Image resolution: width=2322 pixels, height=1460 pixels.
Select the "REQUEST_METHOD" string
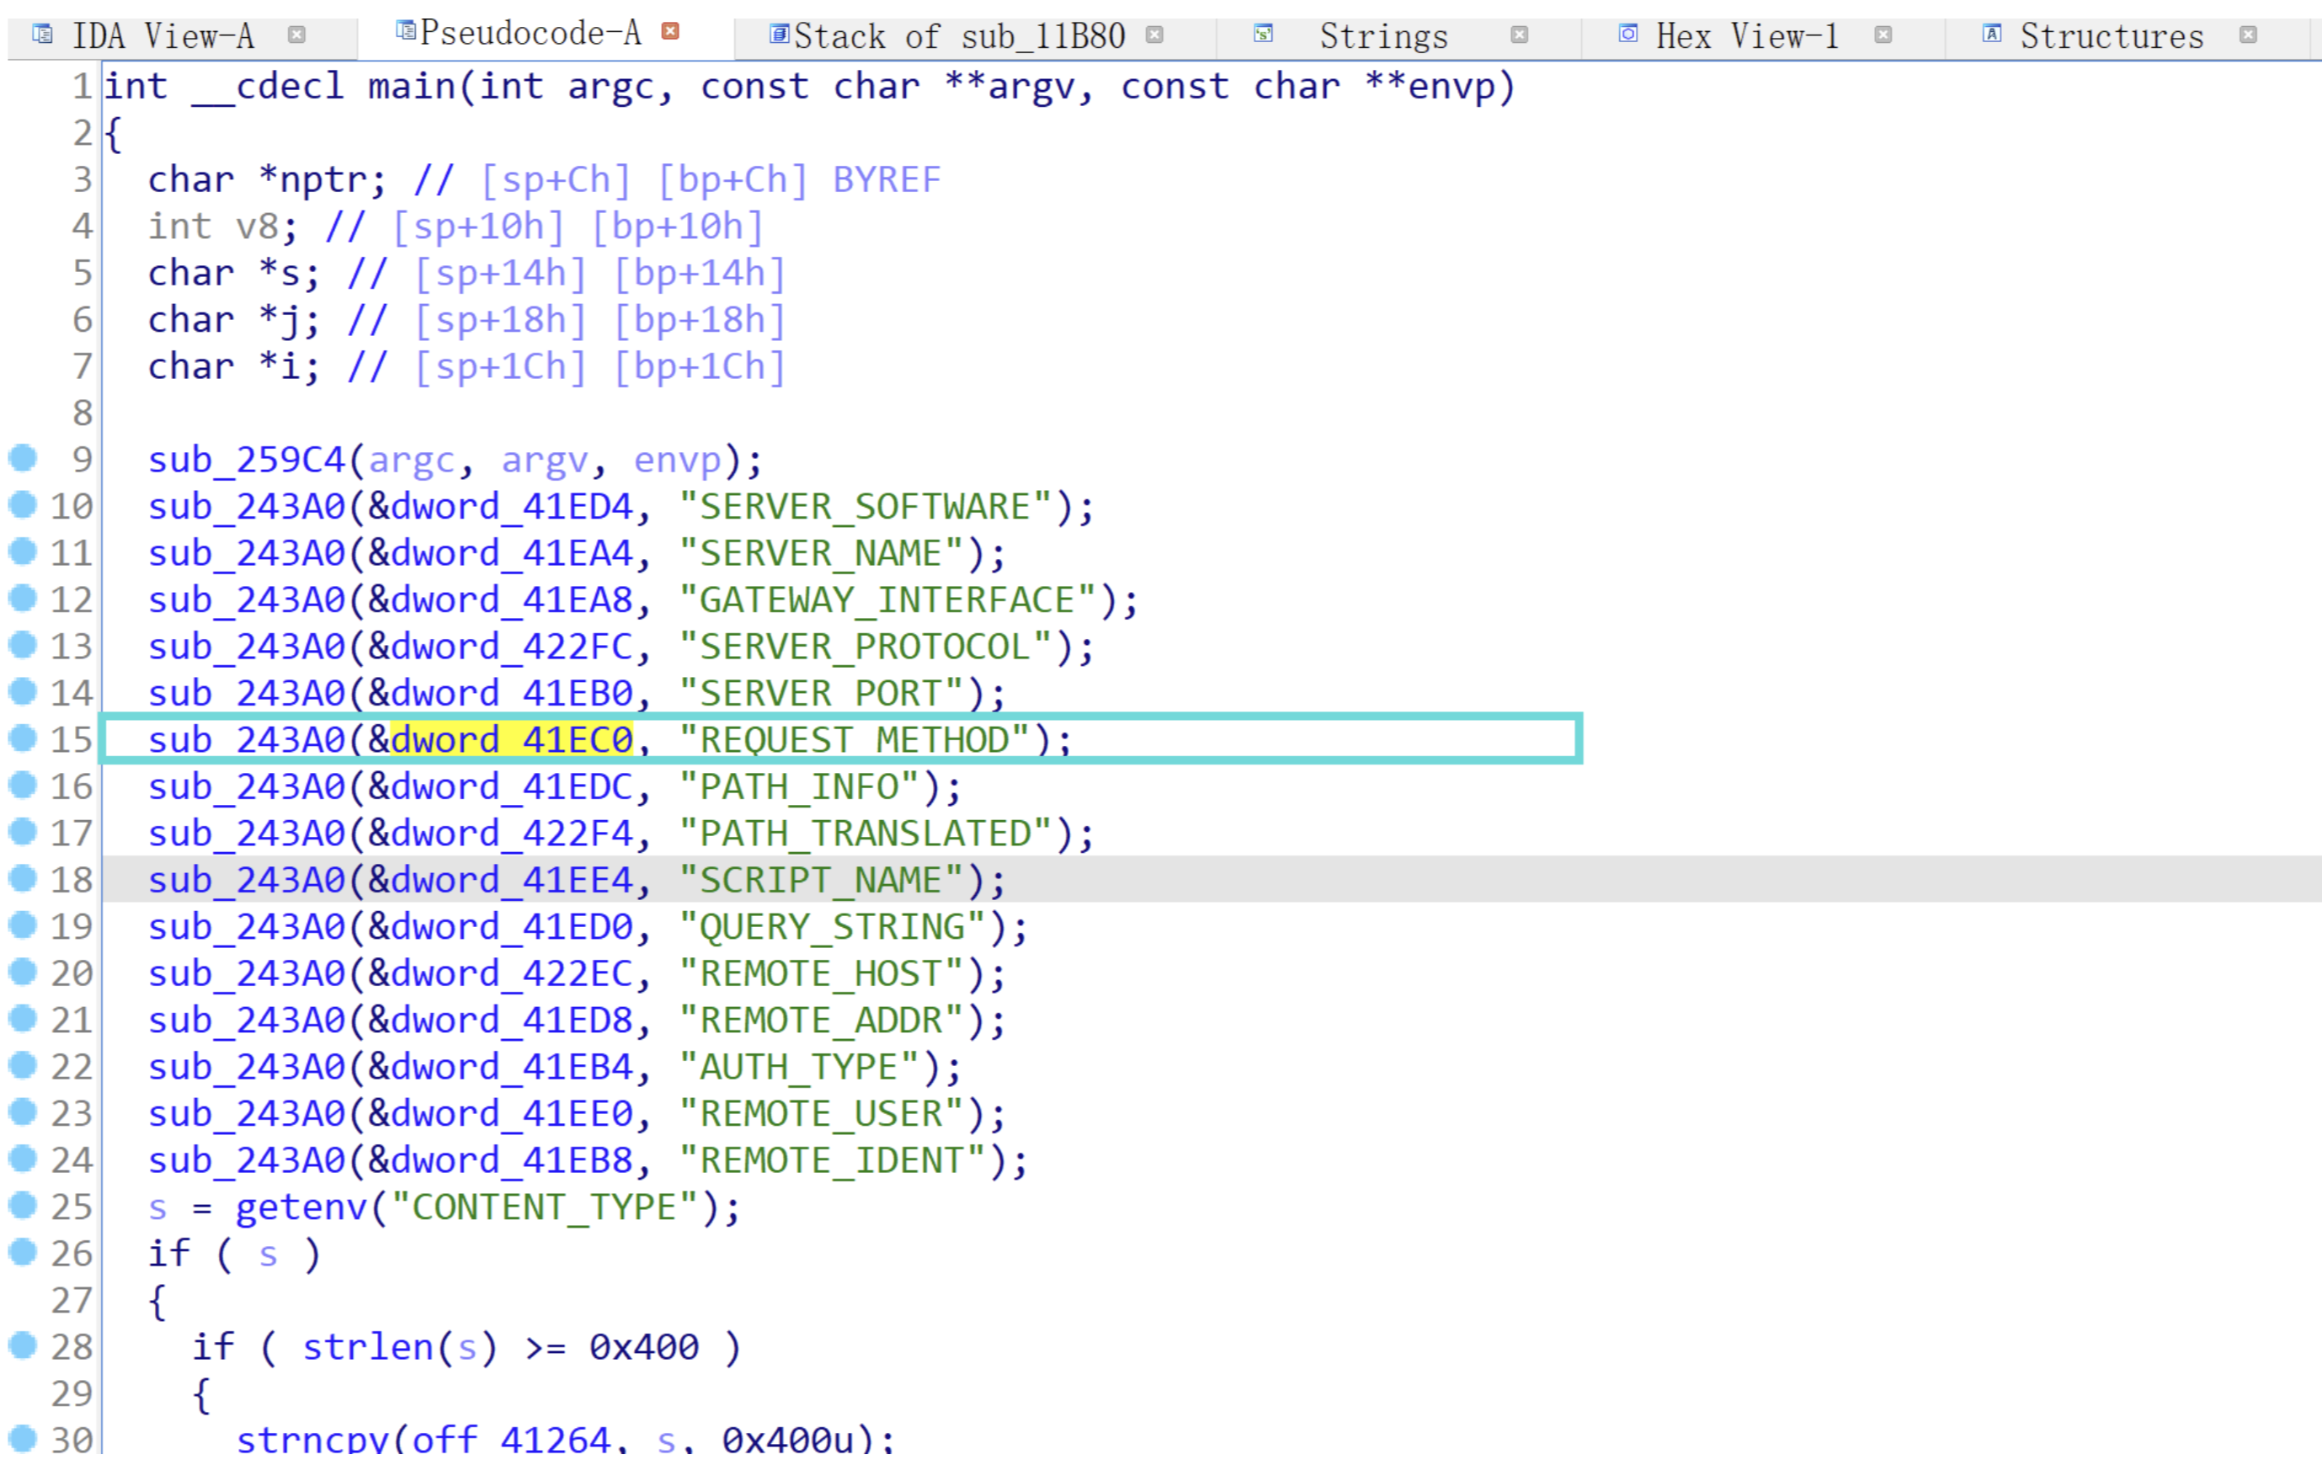855,739
